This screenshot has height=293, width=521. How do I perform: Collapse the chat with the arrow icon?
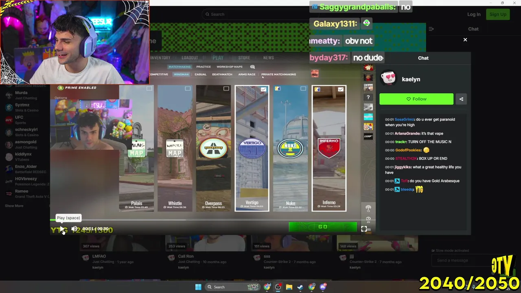(431, 29)
